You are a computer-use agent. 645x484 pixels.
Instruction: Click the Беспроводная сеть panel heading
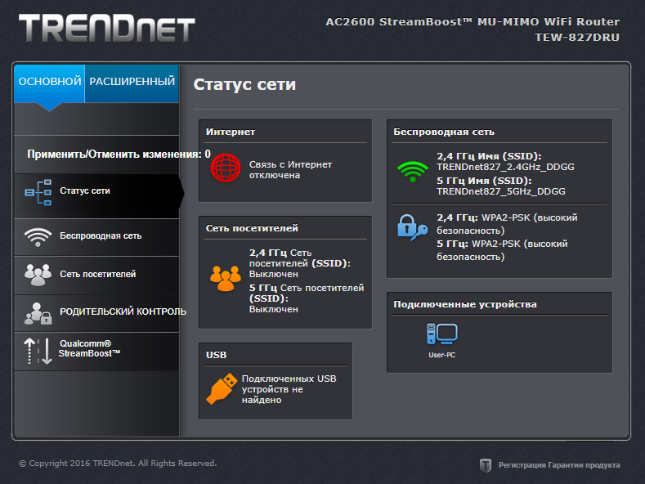444,132
